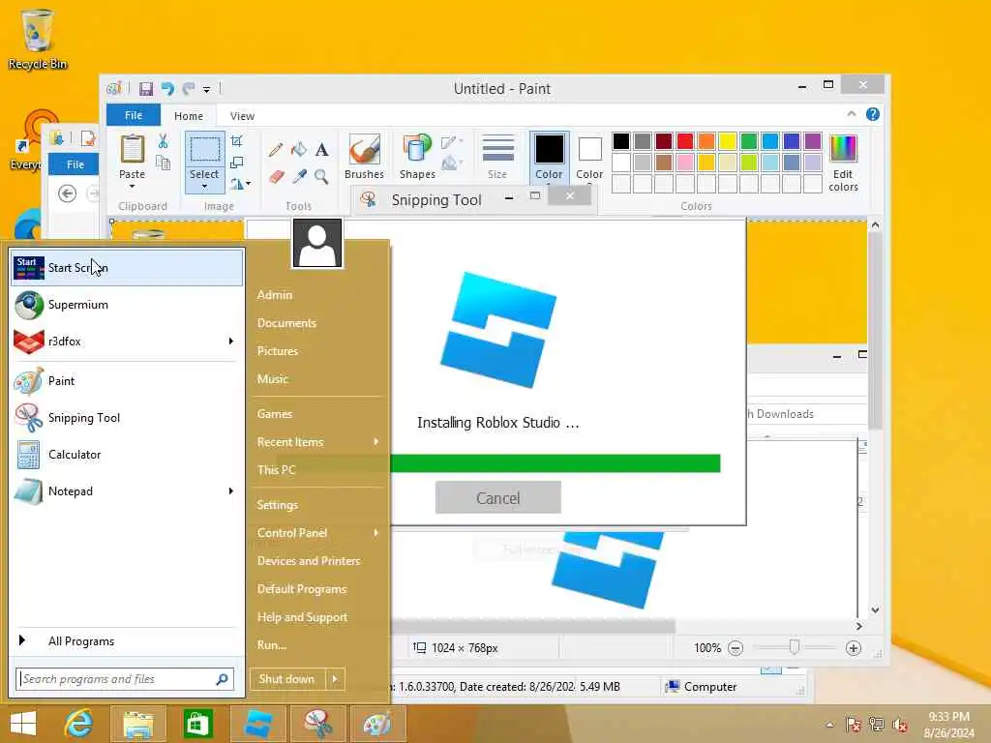Click Roblox Studio installer taskbar icon
The width and height of the screenshot is (991, 743).
pos(257,724)
